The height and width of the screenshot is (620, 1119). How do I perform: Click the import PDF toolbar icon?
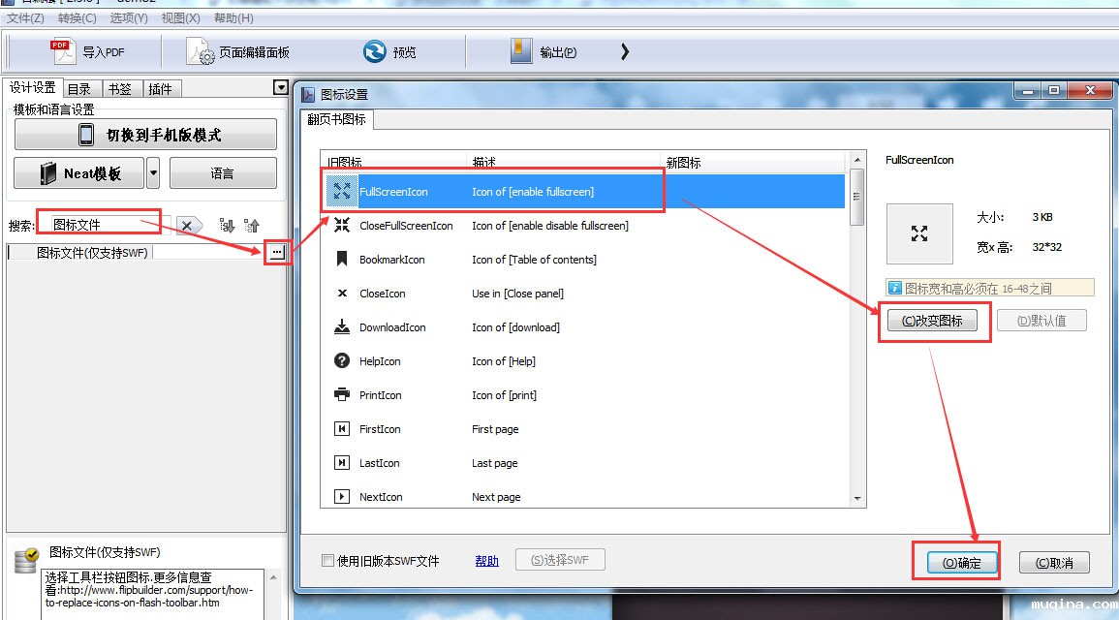pyautogui.click(x=63, y=51)
